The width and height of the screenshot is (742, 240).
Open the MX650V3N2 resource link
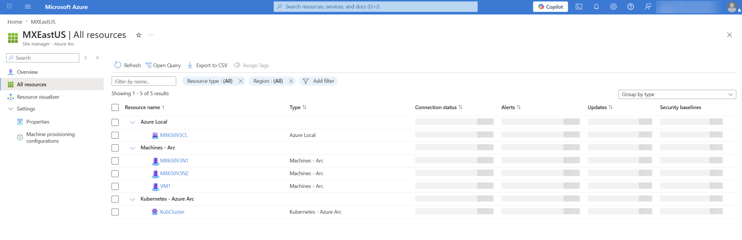click(174, 173)
